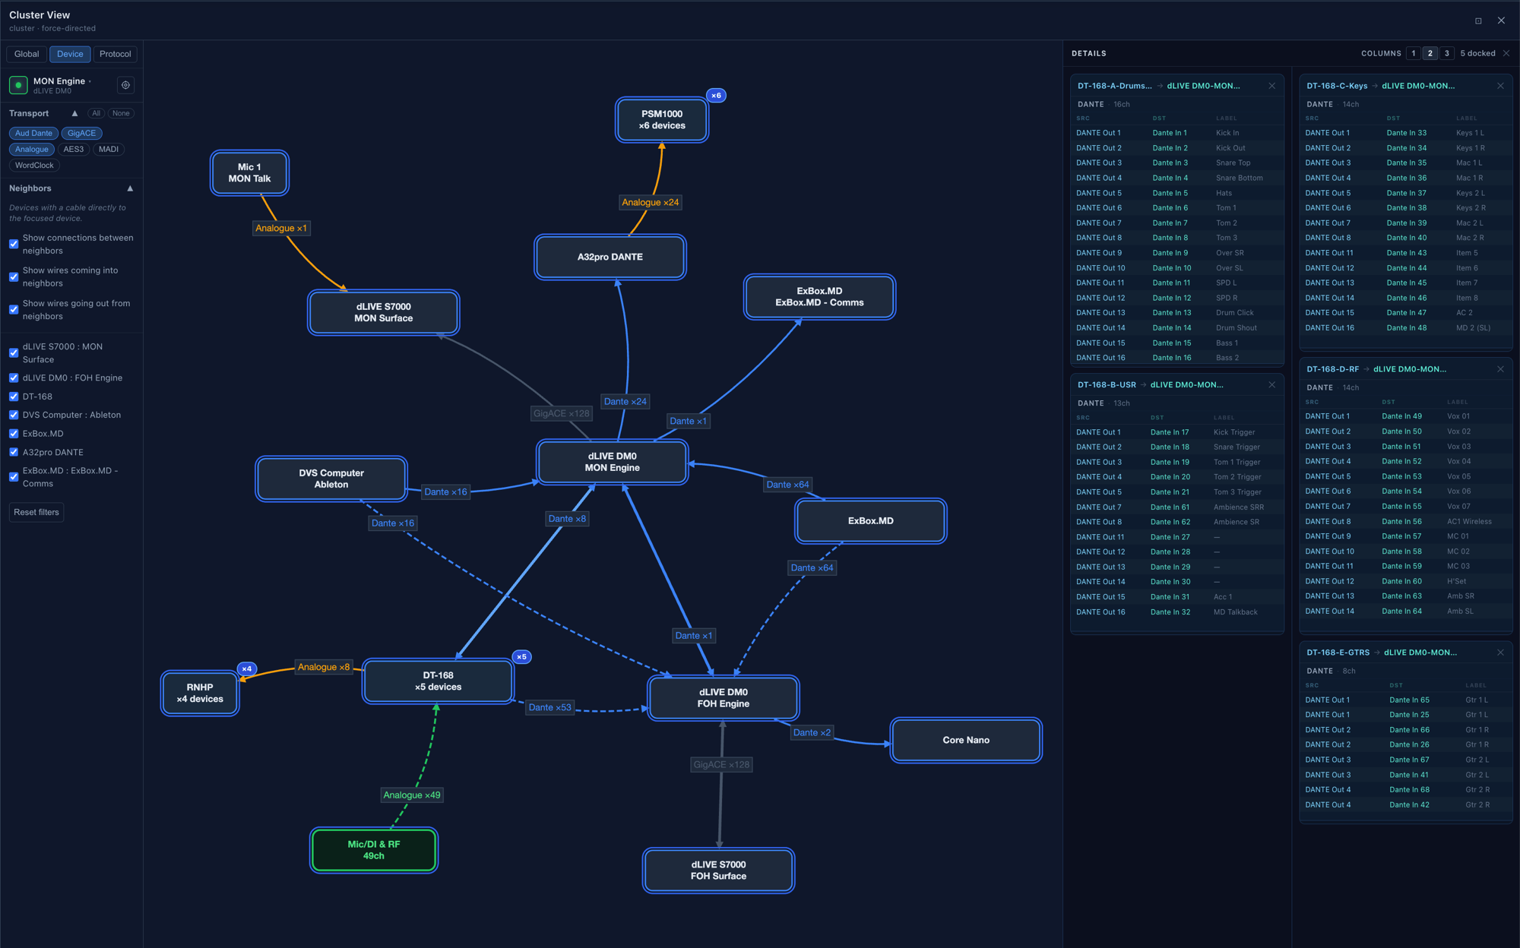Viewport: 1520px width, 948px height.
Task: Click the maximize window icon in Cluster View
Action: coord(1478,21)
